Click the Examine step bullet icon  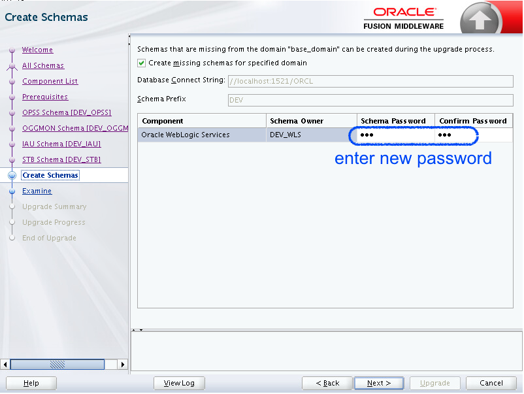click(12, 191)
